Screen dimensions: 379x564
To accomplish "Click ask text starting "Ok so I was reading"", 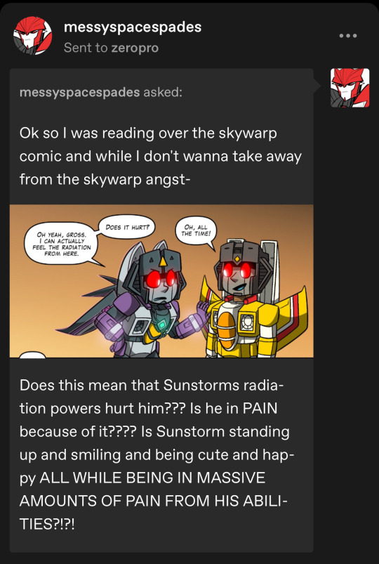I will point(161,156).
